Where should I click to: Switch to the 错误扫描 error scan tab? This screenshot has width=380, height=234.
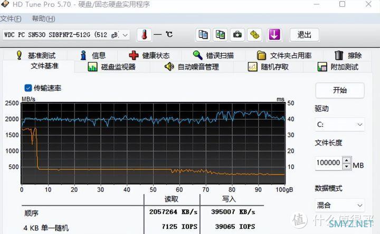click(x=213, y=55)
